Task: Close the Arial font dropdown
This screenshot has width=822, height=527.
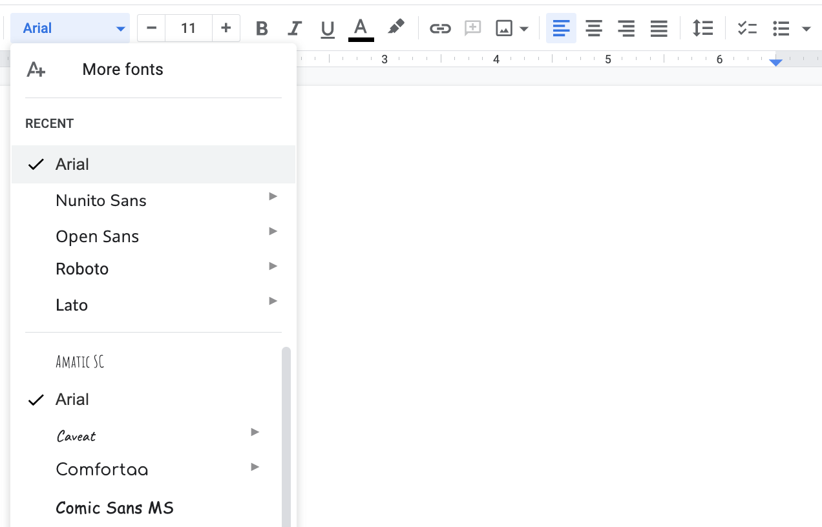Action: pos(70,28)
